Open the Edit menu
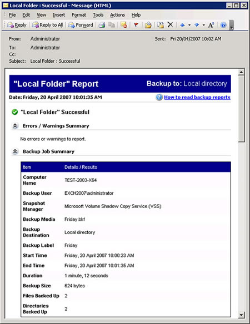This screenshot has width=250, height=324. [26, 15]
